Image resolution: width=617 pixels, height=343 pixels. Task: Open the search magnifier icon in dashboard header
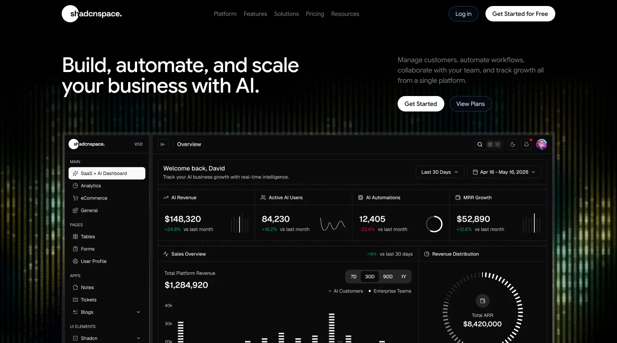pyautogui.click(x=480, y=144)
